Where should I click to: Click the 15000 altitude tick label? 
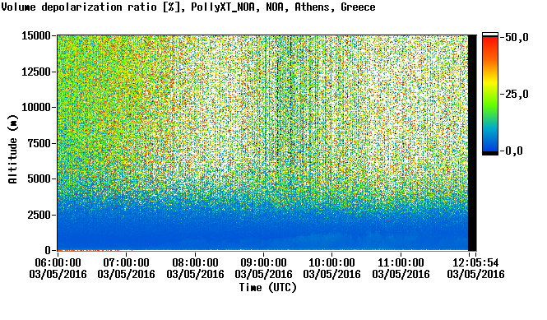pyautogui.click(x=36, y=35)
